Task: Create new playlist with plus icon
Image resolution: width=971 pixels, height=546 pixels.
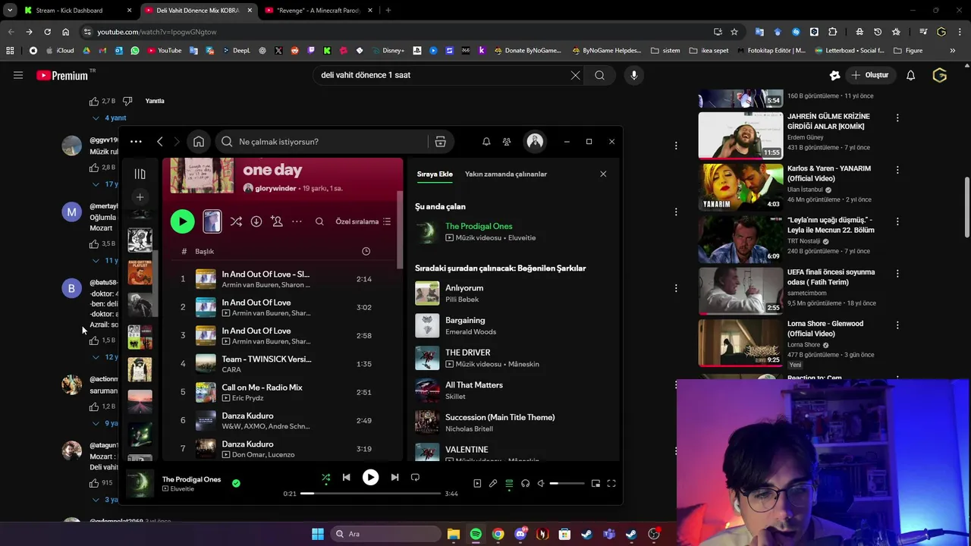Action: coord(140,197)
